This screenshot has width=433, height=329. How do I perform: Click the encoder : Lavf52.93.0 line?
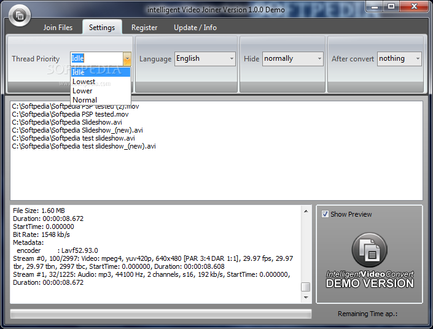(57, 250)
